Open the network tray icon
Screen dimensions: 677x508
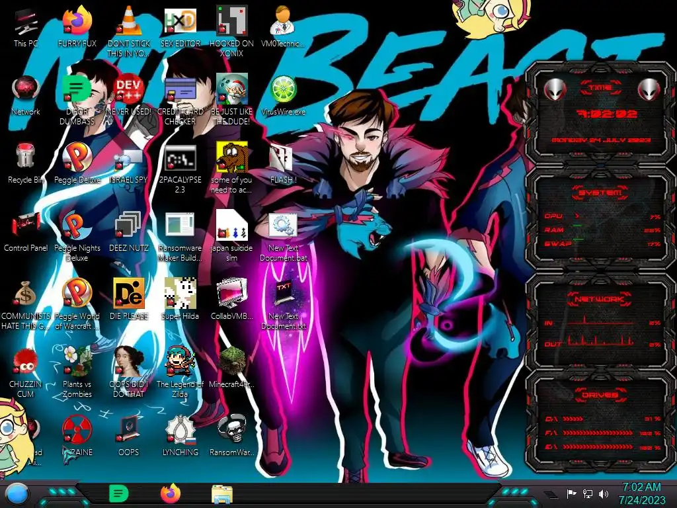tap(588, 493)
